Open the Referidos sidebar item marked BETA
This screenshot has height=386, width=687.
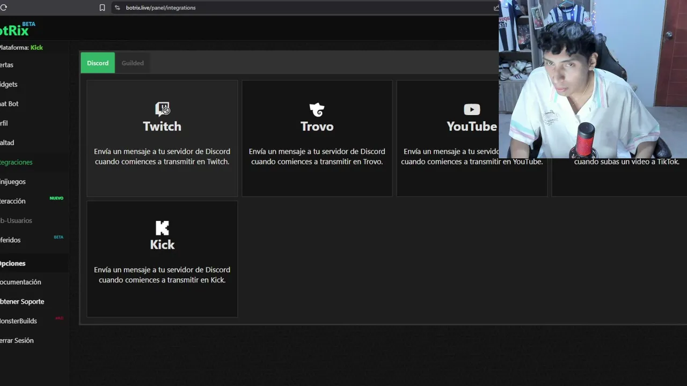coord(10,240)
